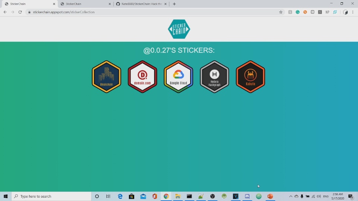Image resolution: width=358 pixels, height=201 pixels.
Task: Open the Chrome profile cube avatar
Action: [x=345, y=12]
